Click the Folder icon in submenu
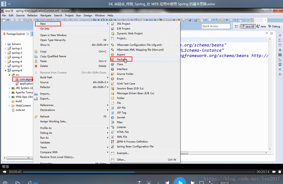 point(113,98)
